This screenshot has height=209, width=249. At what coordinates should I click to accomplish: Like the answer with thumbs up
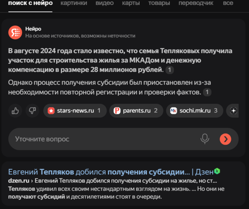[x=15, y=111]
